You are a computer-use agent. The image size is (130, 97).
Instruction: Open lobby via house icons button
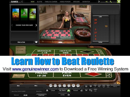91,90
